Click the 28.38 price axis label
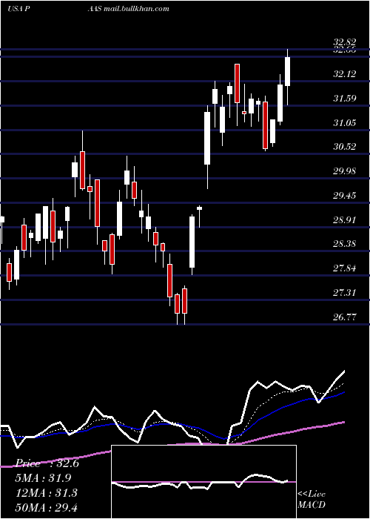Image resolution: width=370 pixels, height=519 pixels. pos(345,244)
